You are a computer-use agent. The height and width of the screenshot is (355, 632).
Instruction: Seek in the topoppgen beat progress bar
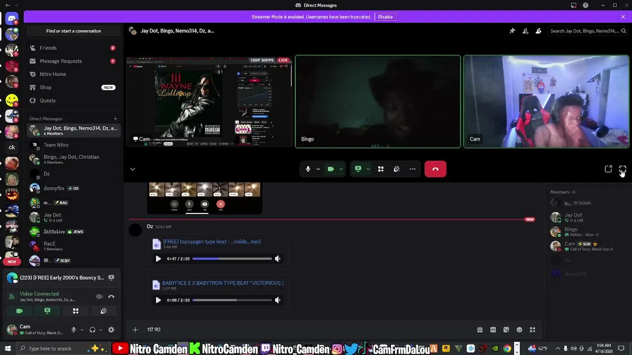(232, 258)
